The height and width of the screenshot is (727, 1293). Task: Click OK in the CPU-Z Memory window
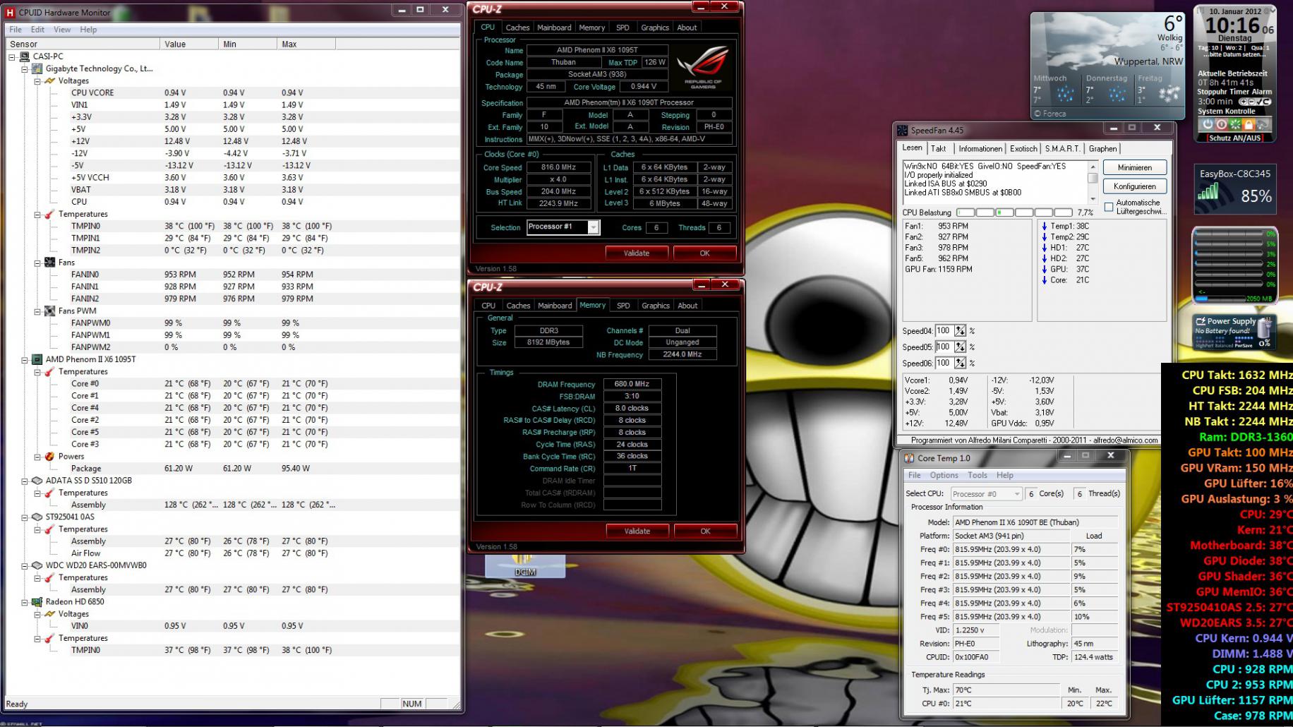[705, 531]
